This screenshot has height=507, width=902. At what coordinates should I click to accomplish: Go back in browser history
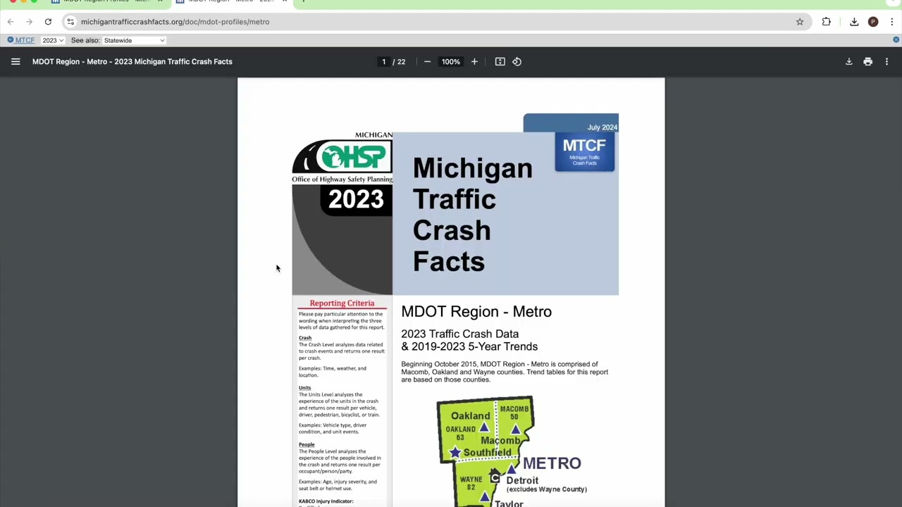coord(11,22)
